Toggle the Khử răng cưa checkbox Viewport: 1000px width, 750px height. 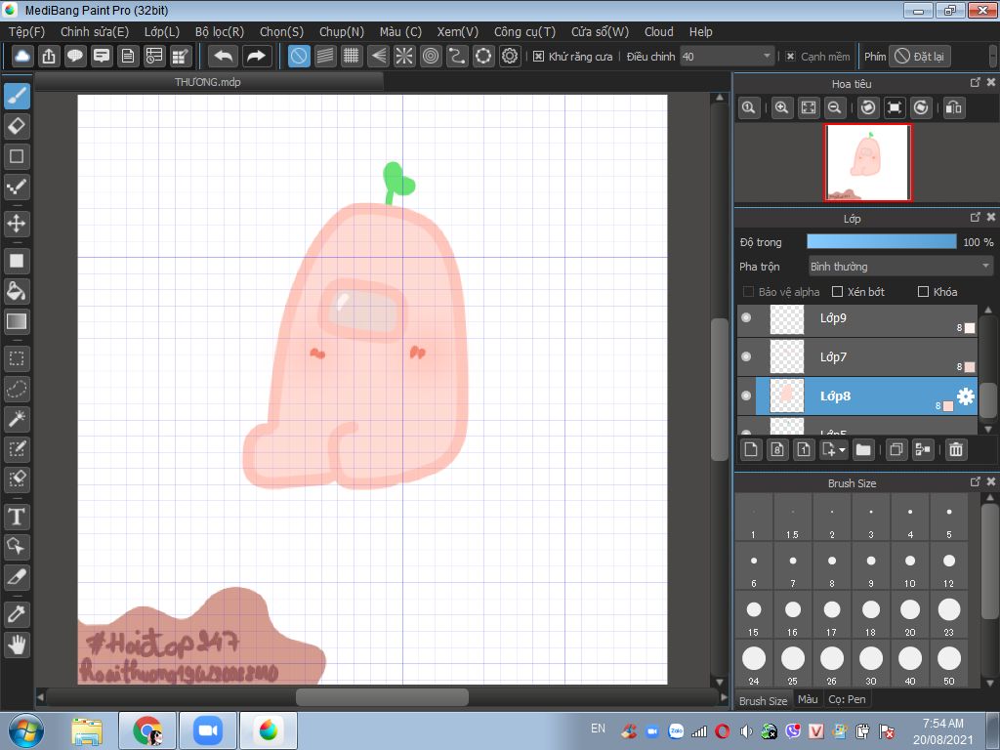538,57
